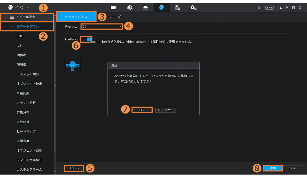Open the storage drive icon
Image resolution: width=307 pixels, height=181 pixels.
[146, 7]
